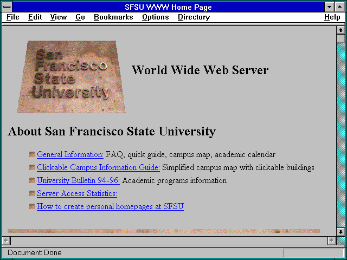The width and height of the screenshot is (347, 260).
Task: Open the Clickable Campus Information Guide link
Action: pos(98,167)
